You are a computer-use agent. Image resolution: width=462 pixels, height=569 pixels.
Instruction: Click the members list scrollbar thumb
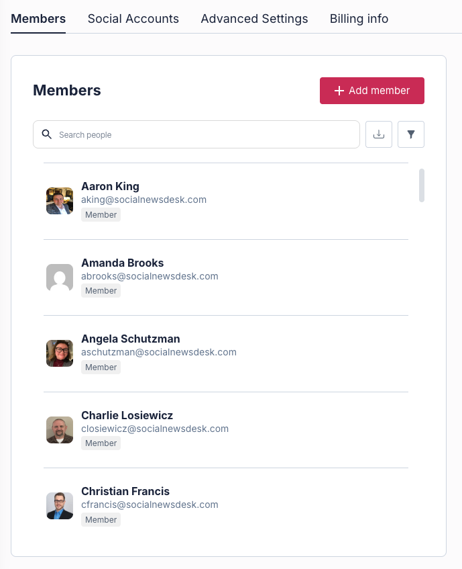point(422,185)
